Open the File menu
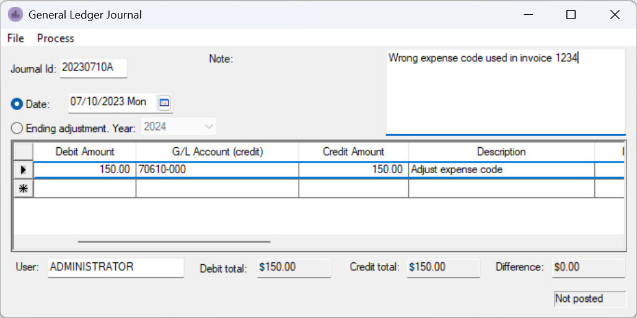 click(x=15, y=38)
